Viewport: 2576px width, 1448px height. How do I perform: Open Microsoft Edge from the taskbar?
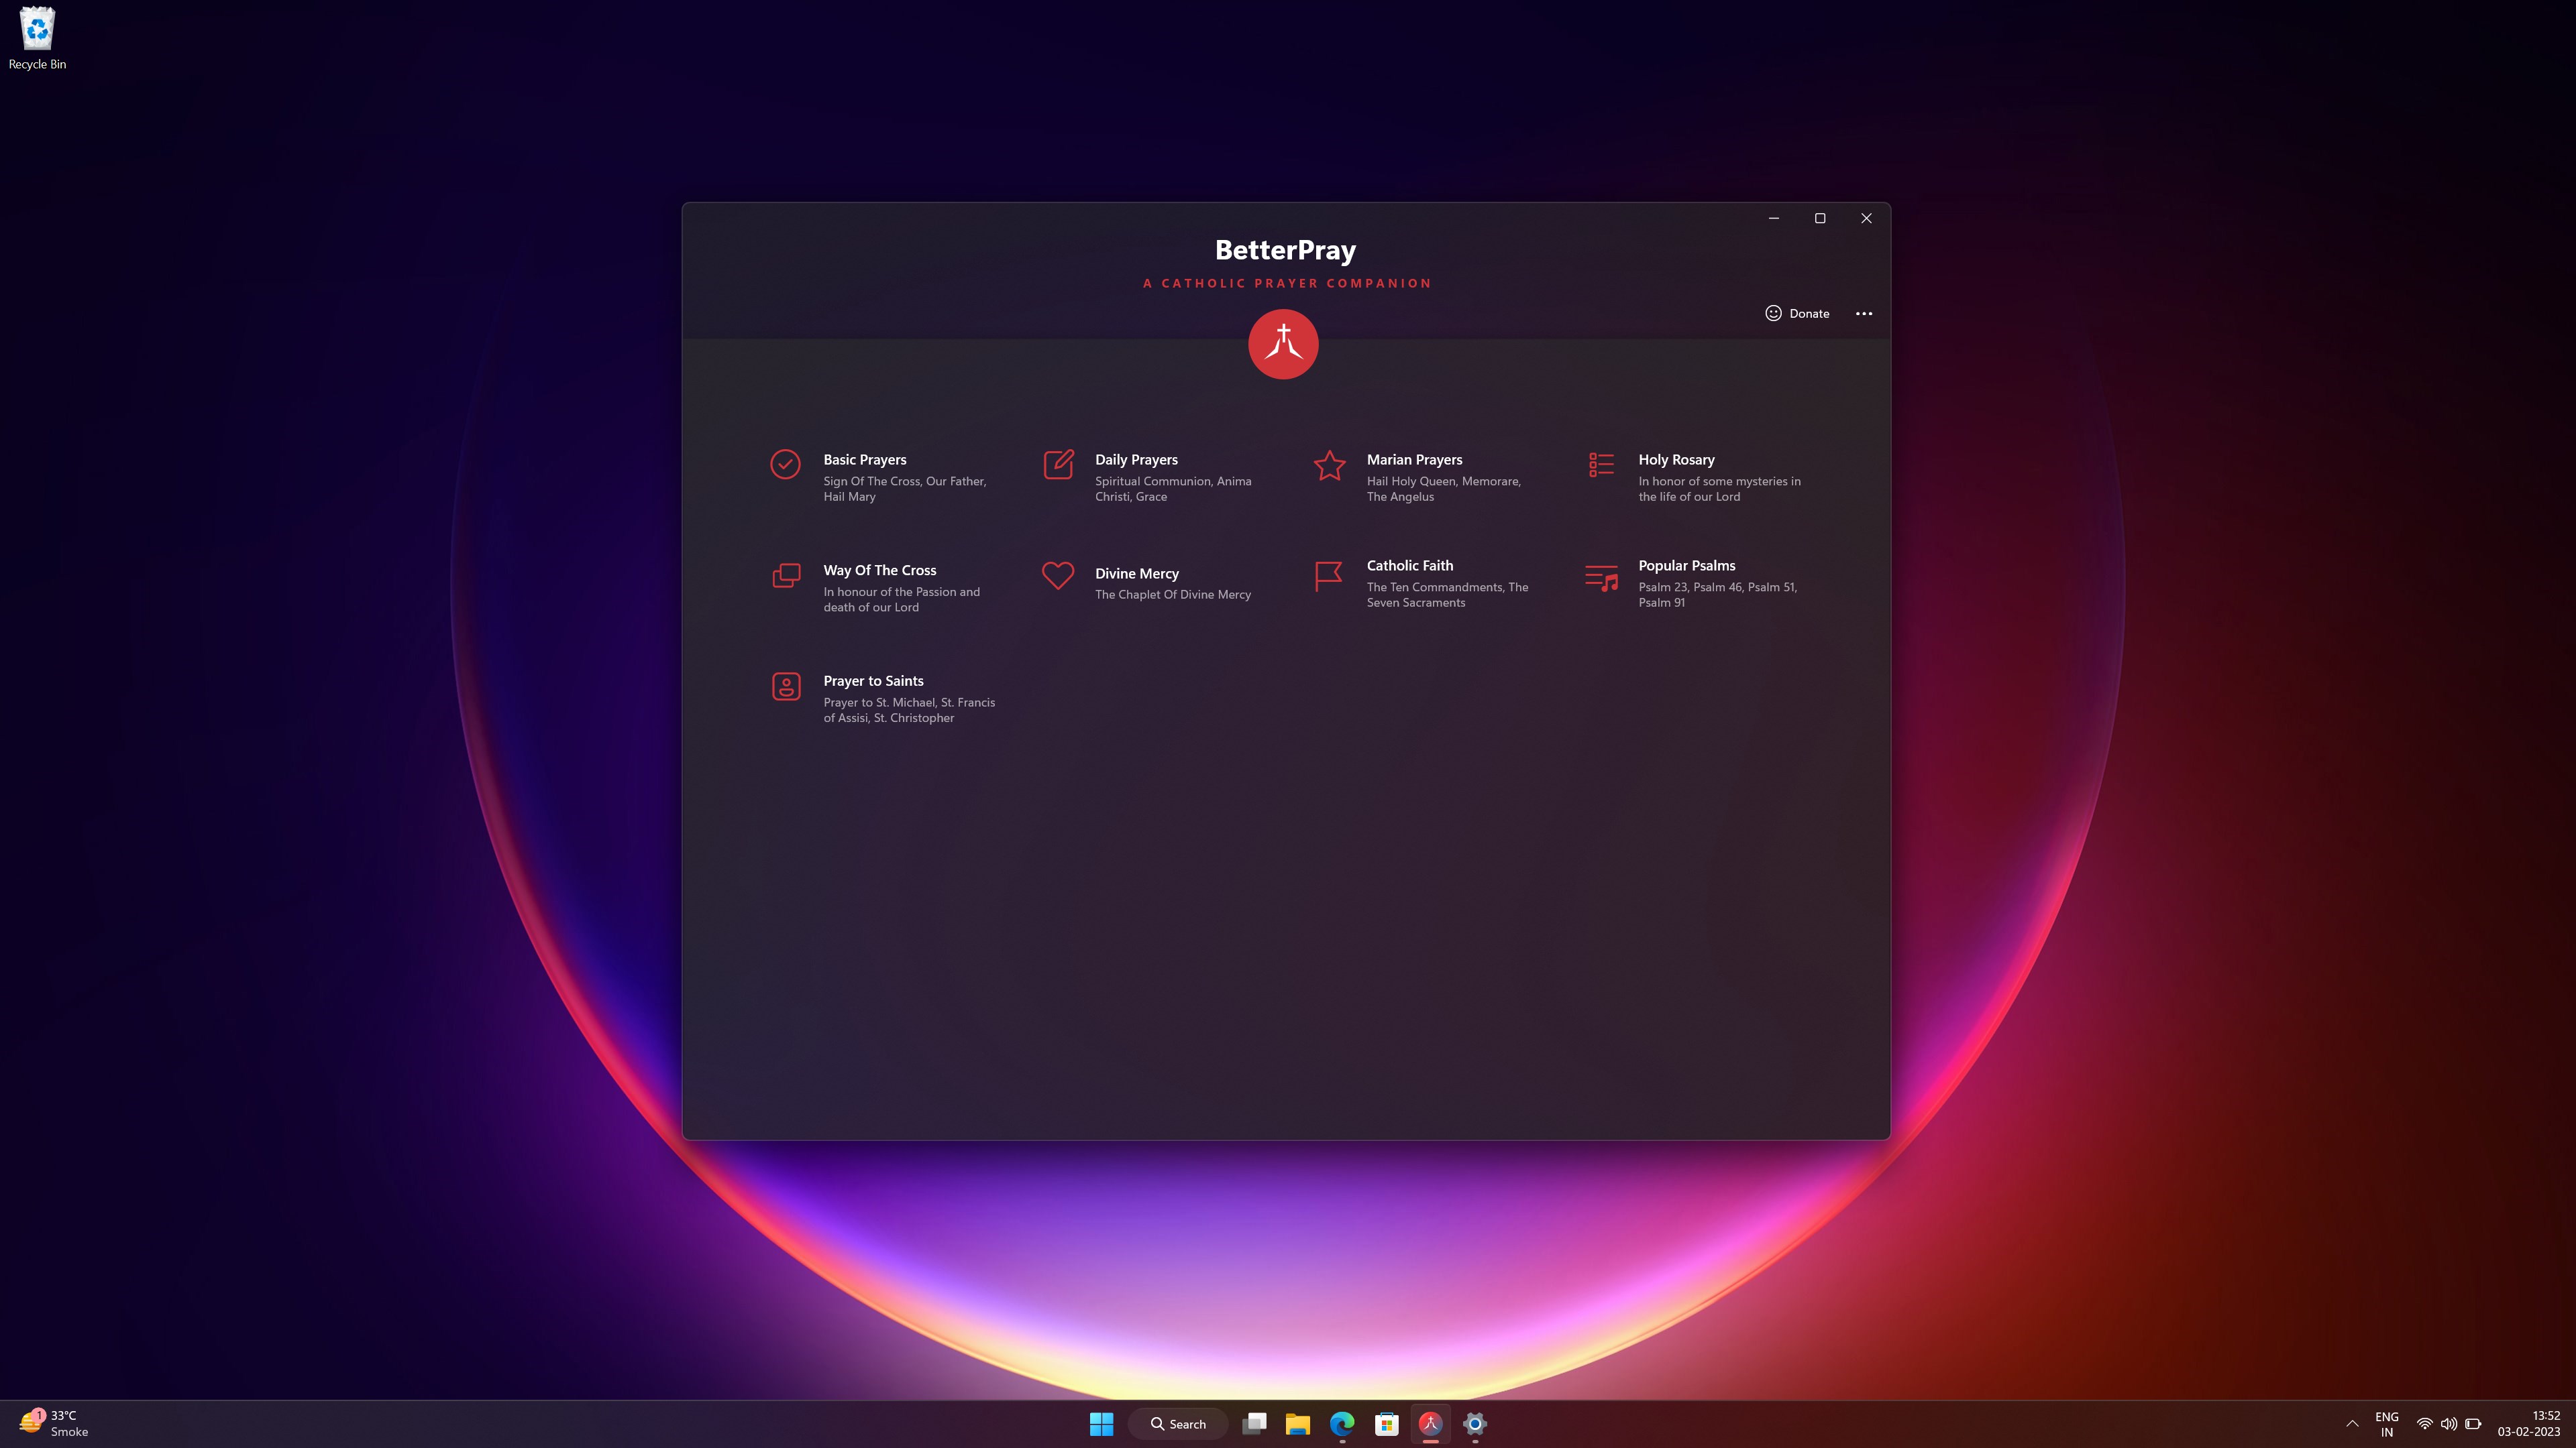1341,1423
